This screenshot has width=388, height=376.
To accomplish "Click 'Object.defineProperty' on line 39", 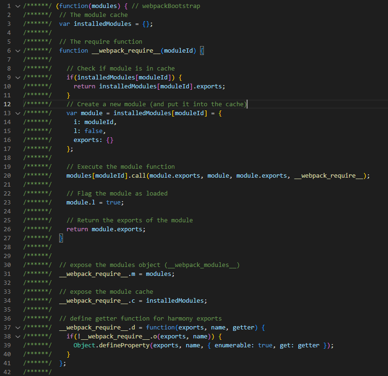I will [x=111, y=345].
